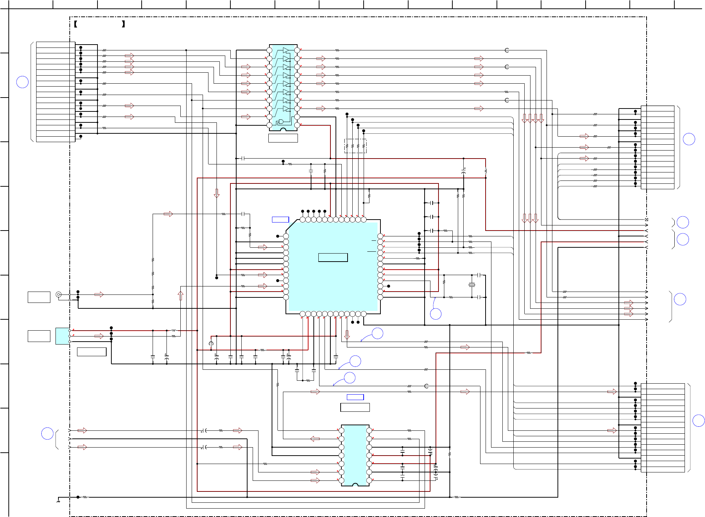The image size is (705, 517).
Task: Click the connector block at the bottom right
Action: (x=662, y=427)
